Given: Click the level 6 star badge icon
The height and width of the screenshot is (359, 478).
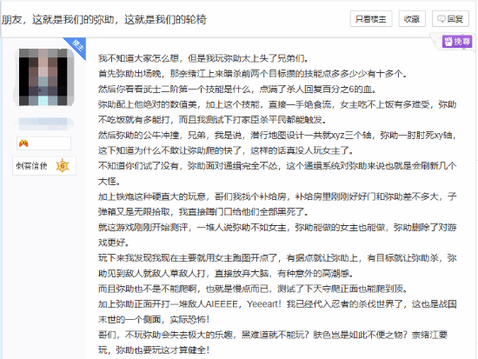Looking at the screenshot, I should (63, 166).
